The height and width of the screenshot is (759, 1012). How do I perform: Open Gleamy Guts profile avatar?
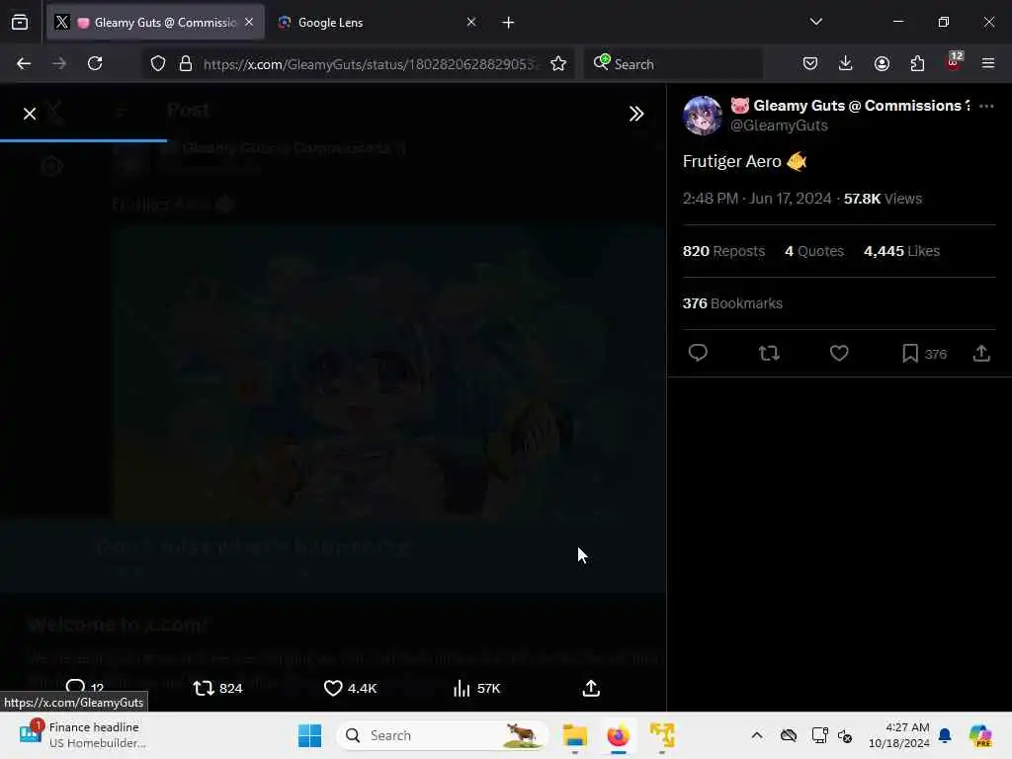[703, 116]
